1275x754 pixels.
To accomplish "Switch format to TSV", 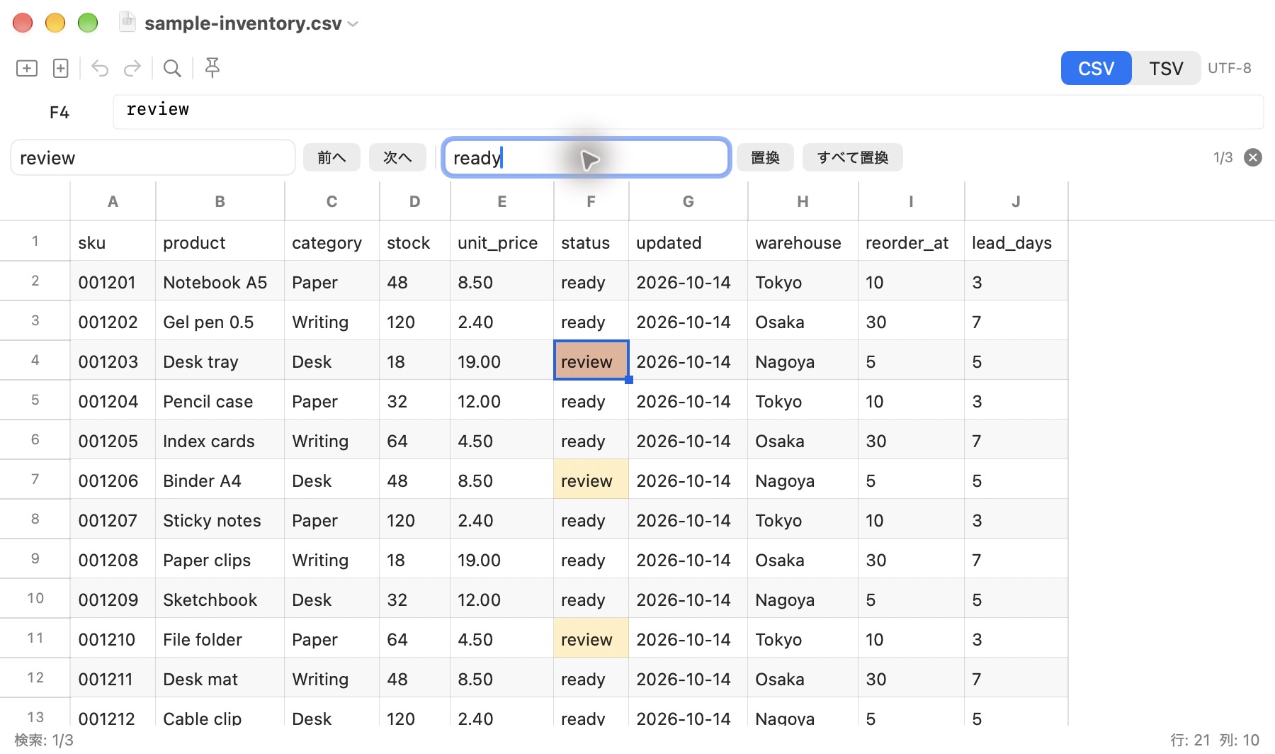I will 1166,68.
